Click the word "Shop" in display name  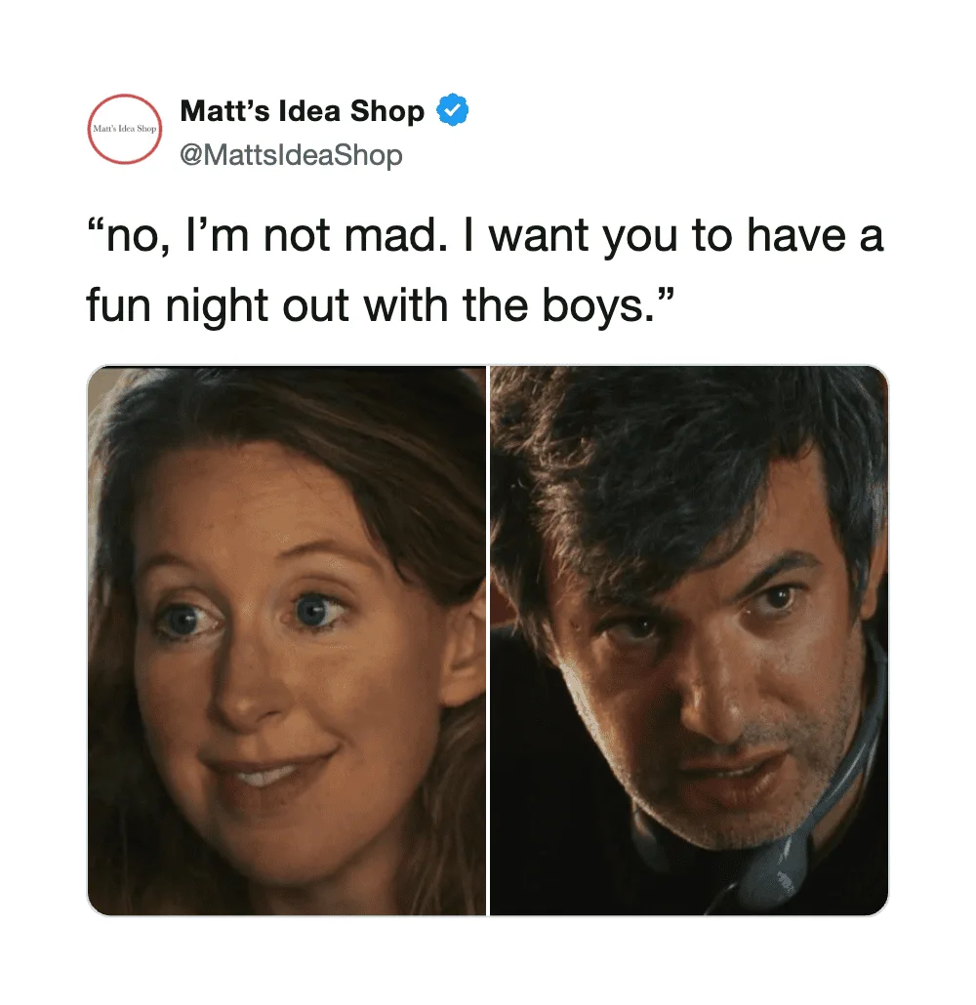pyautogui.click(x=387, y=112)
